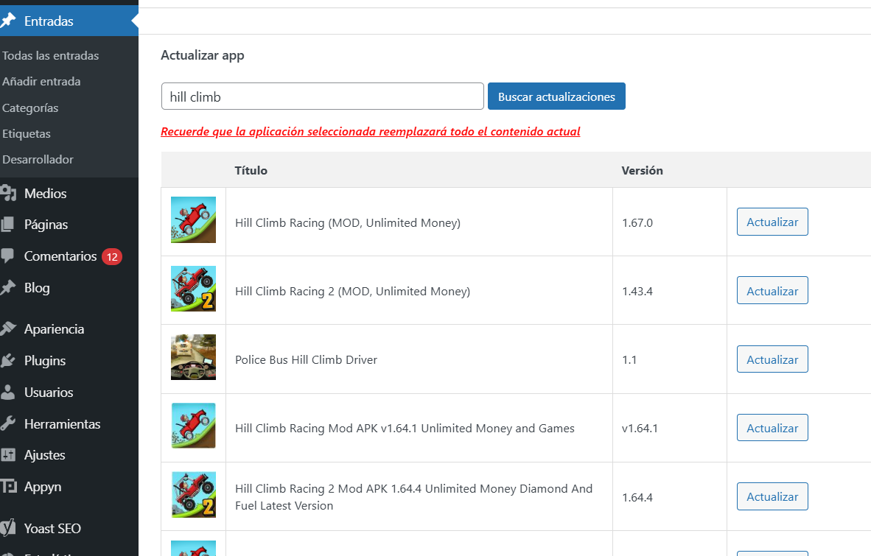871x556 pixels.
Task: Focus the app search field containing hill climb
Action: (322, 96)
